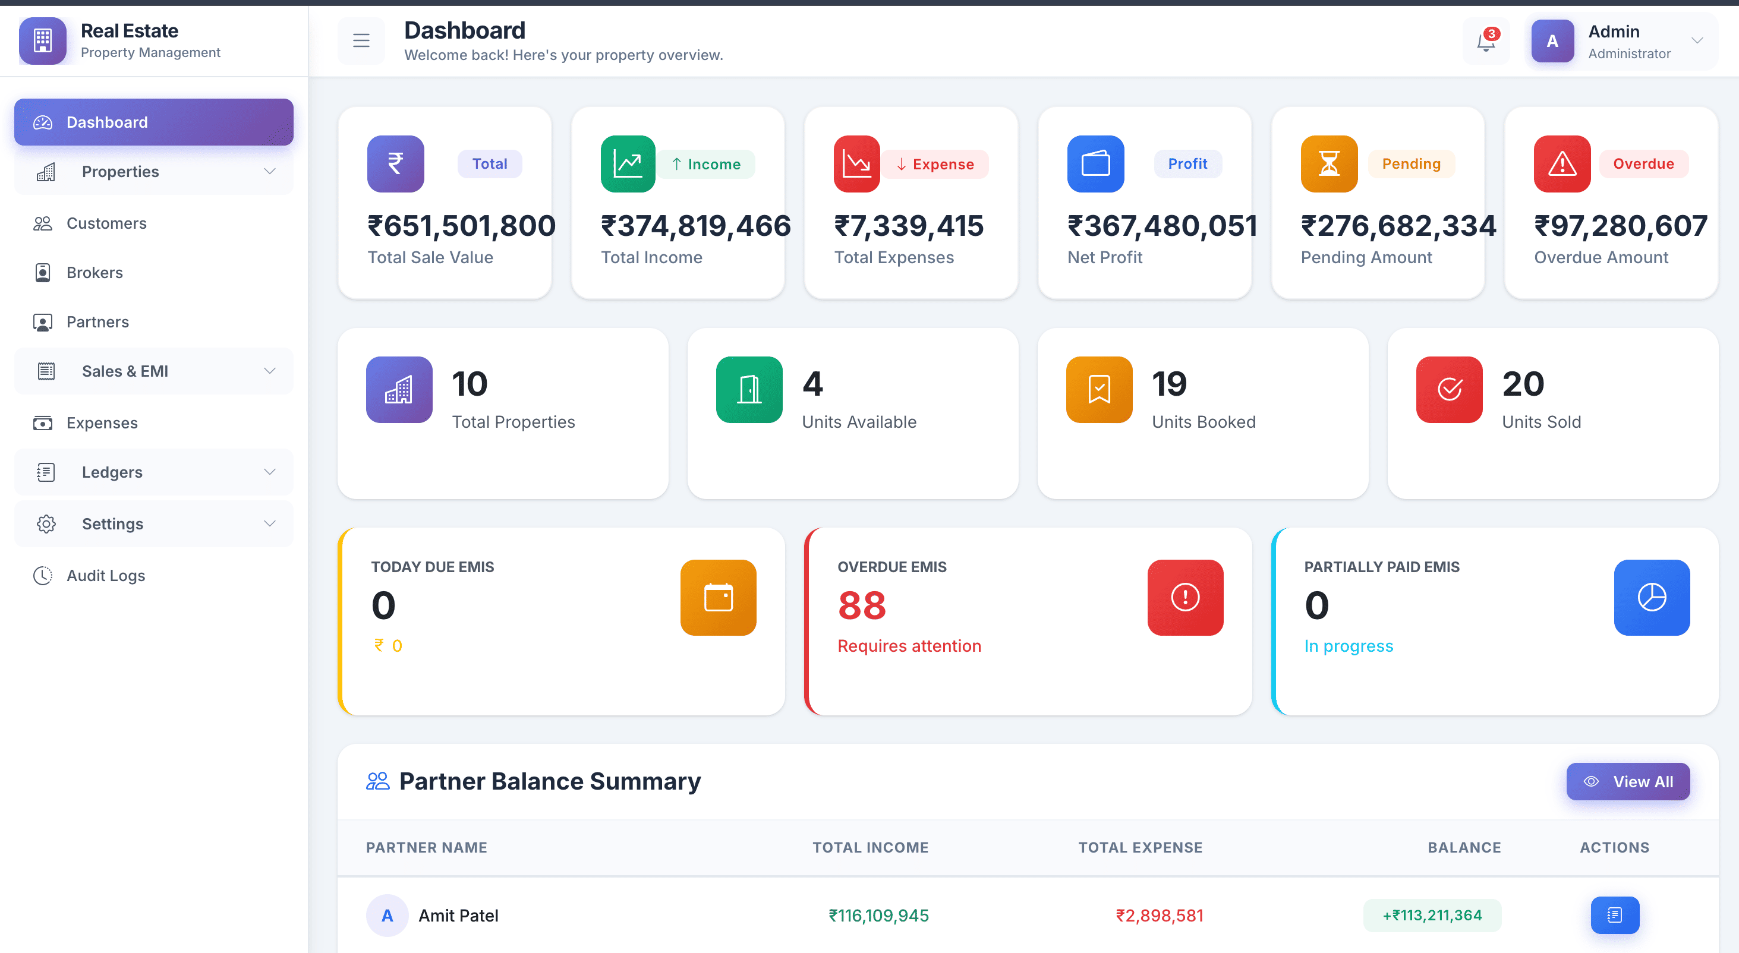
Task: Open Amit Patel's ledger action icon
Action: (1614, 914)
